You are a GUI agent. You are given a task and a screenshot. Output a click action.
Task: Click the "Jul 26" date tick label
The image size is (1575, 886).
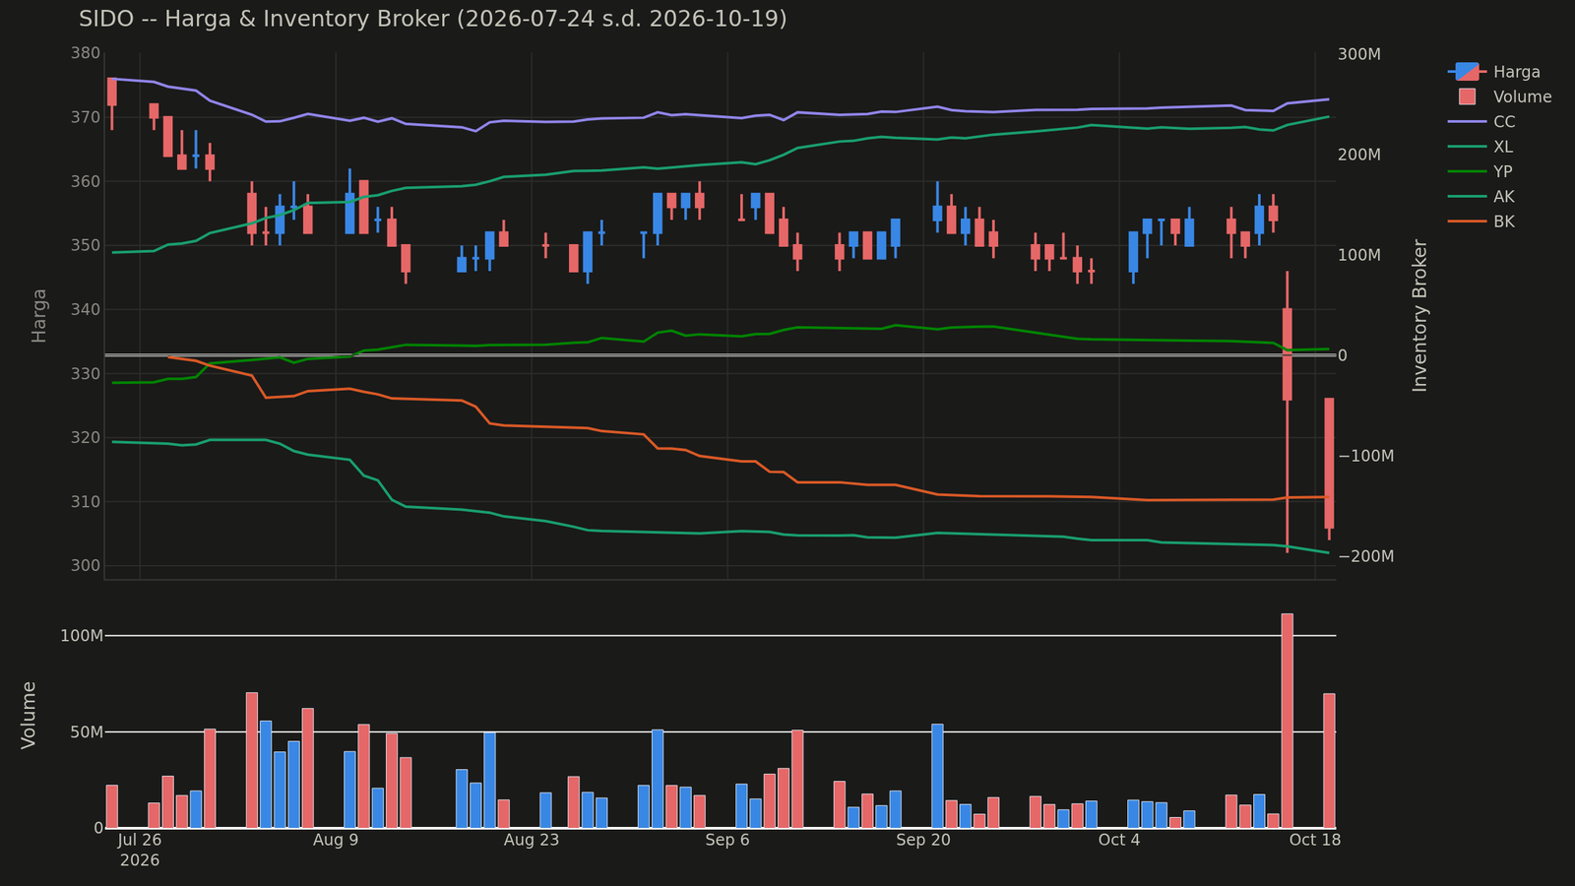pos(139,840)
